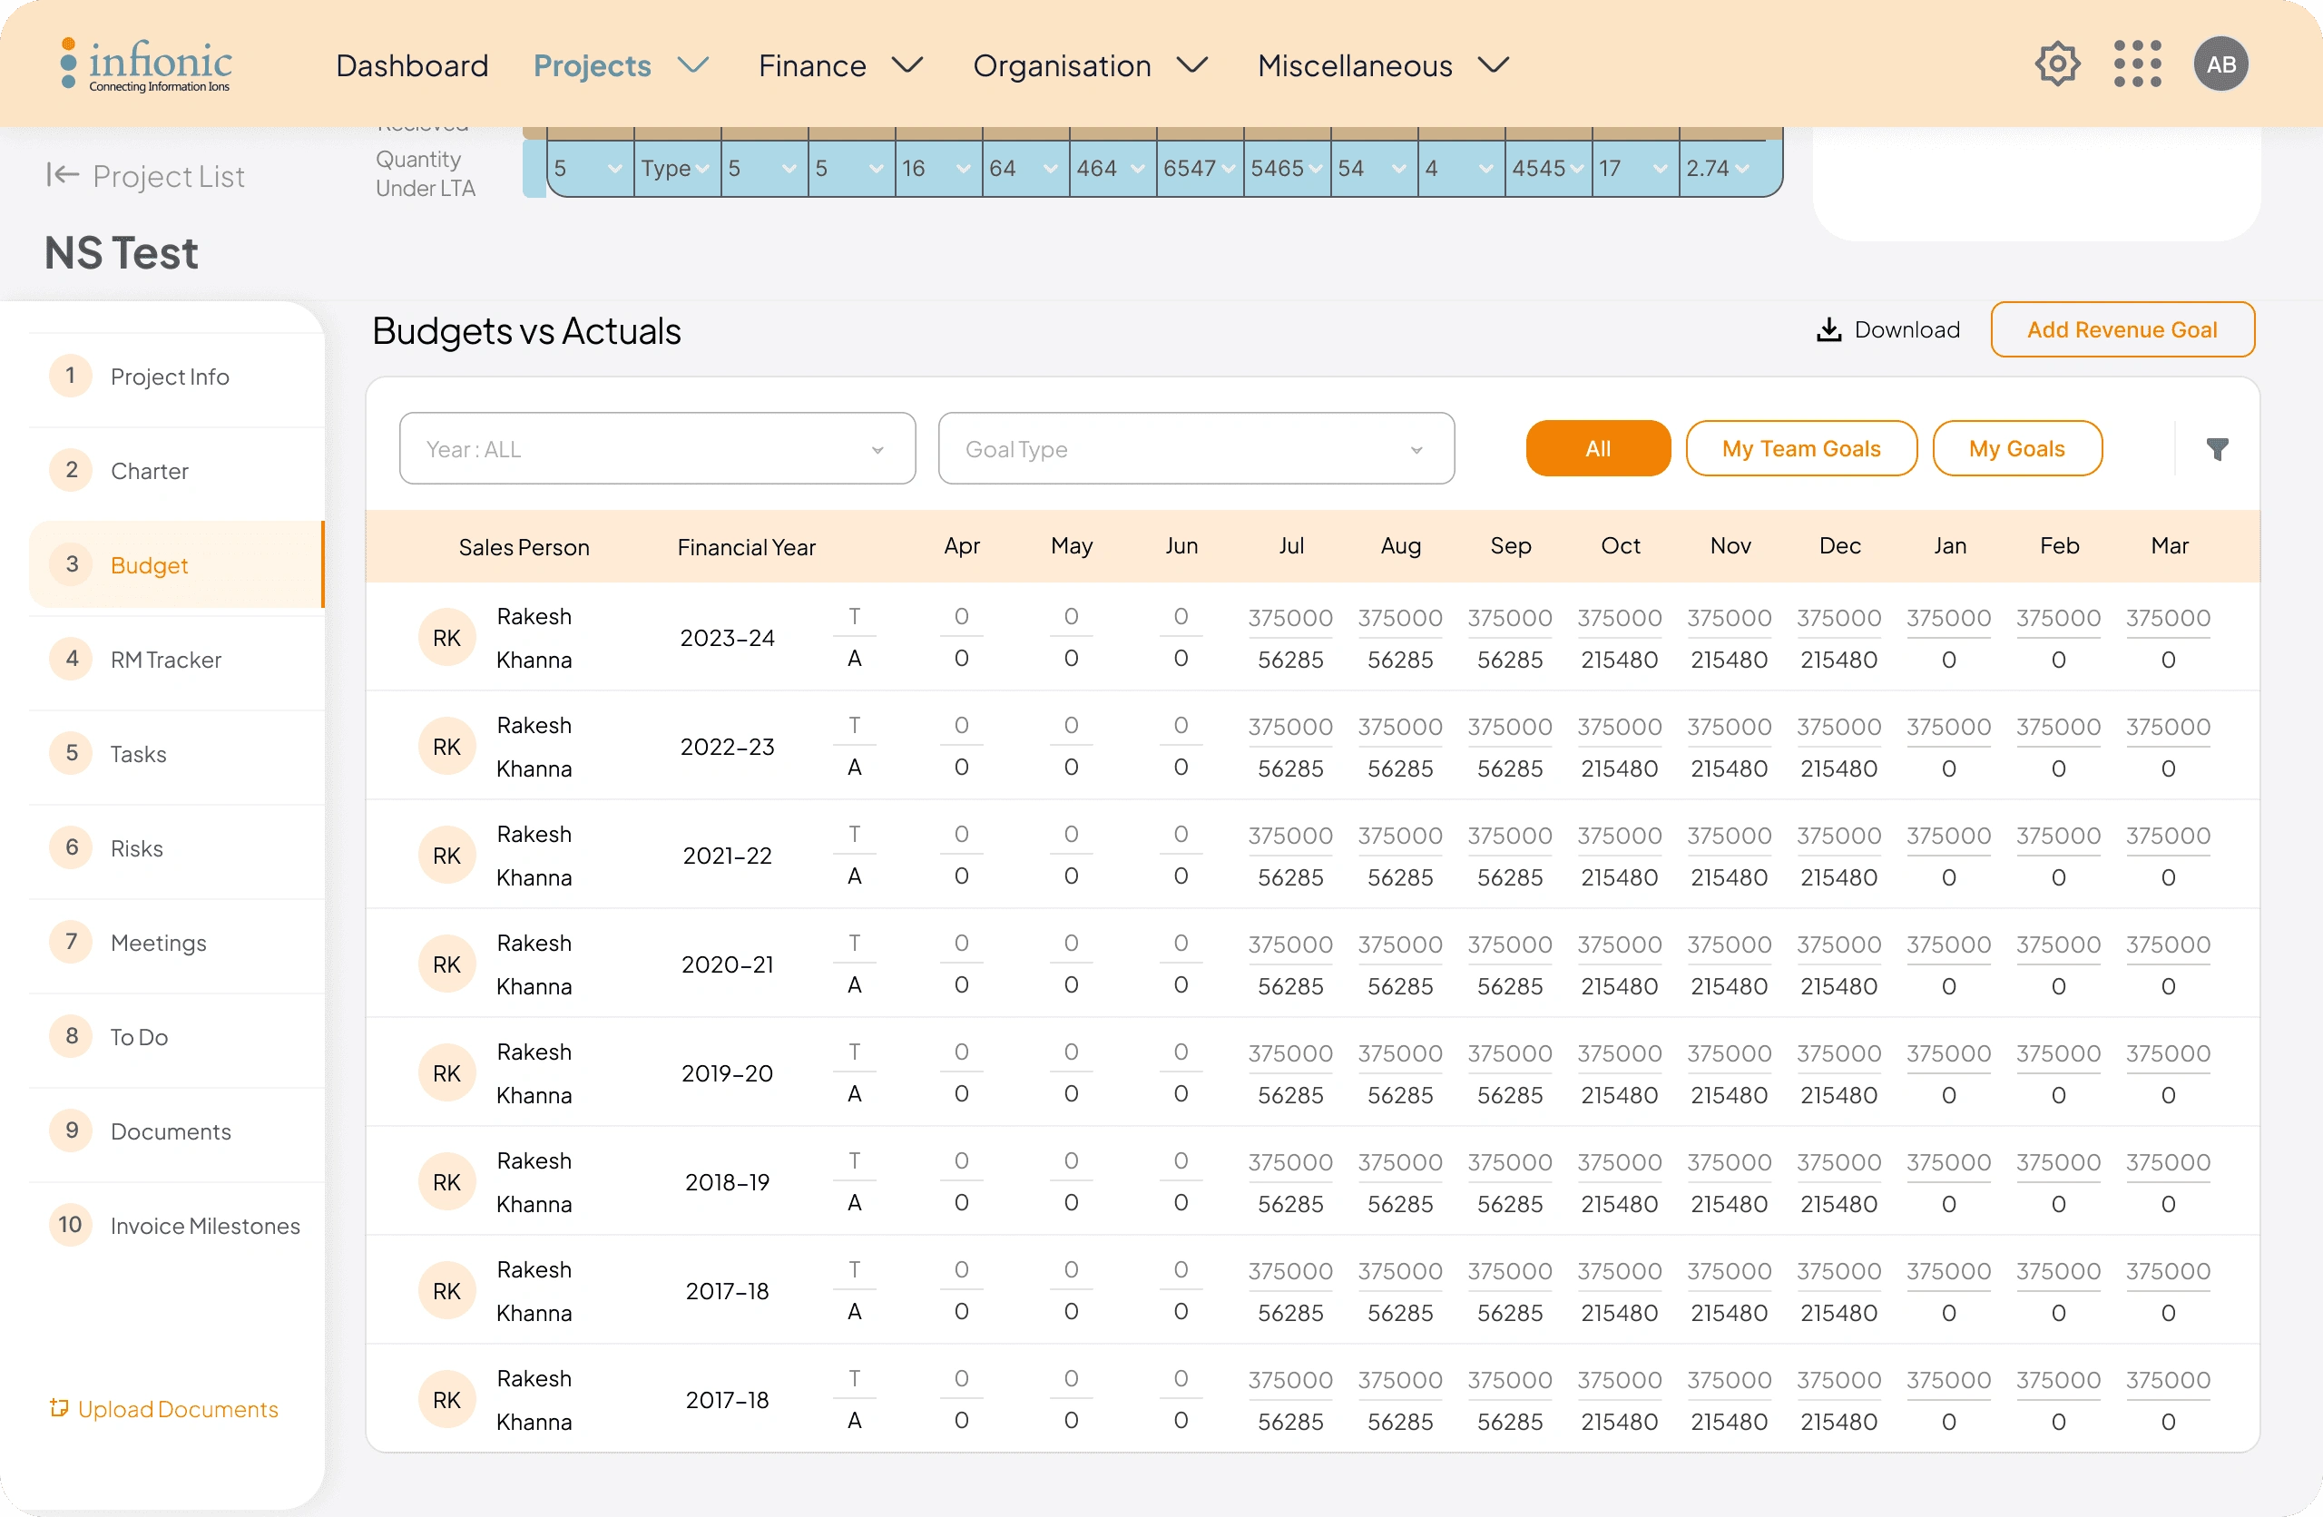Image resolution: width=2323 pixels, height=1517 pixels.
Task: Click the Upload Documents icon link
Action: (60, 1407)
